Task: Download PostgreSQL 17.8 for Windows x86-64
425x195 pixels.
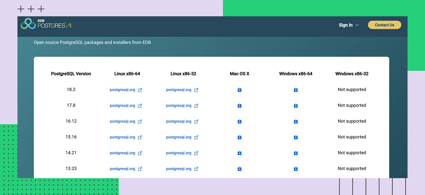Action: click(296, 106)
